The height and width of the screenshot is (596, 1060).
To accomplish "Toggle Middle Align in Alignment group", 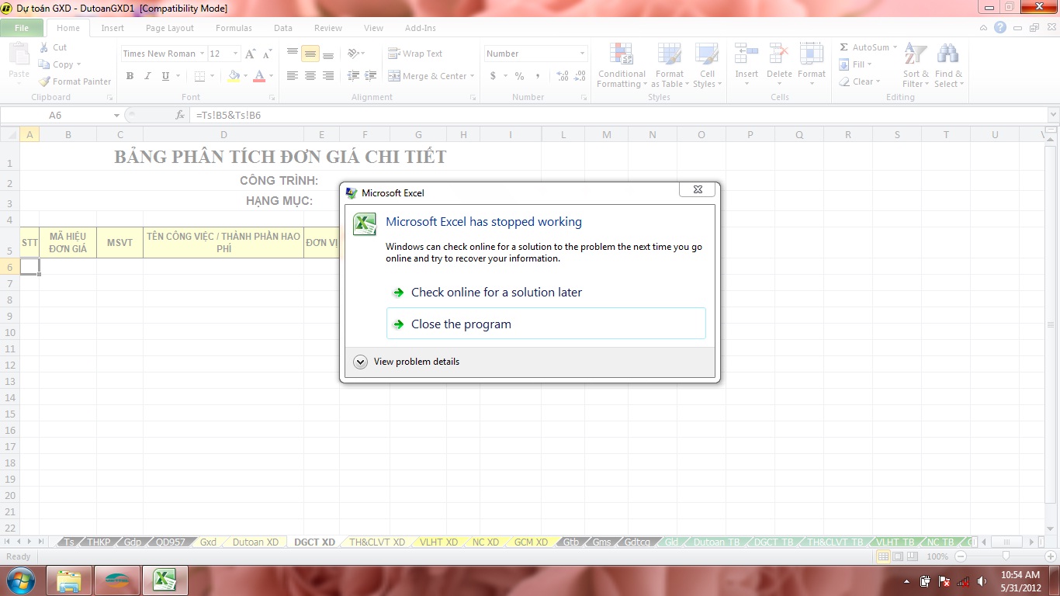I will tap(310, 54).
